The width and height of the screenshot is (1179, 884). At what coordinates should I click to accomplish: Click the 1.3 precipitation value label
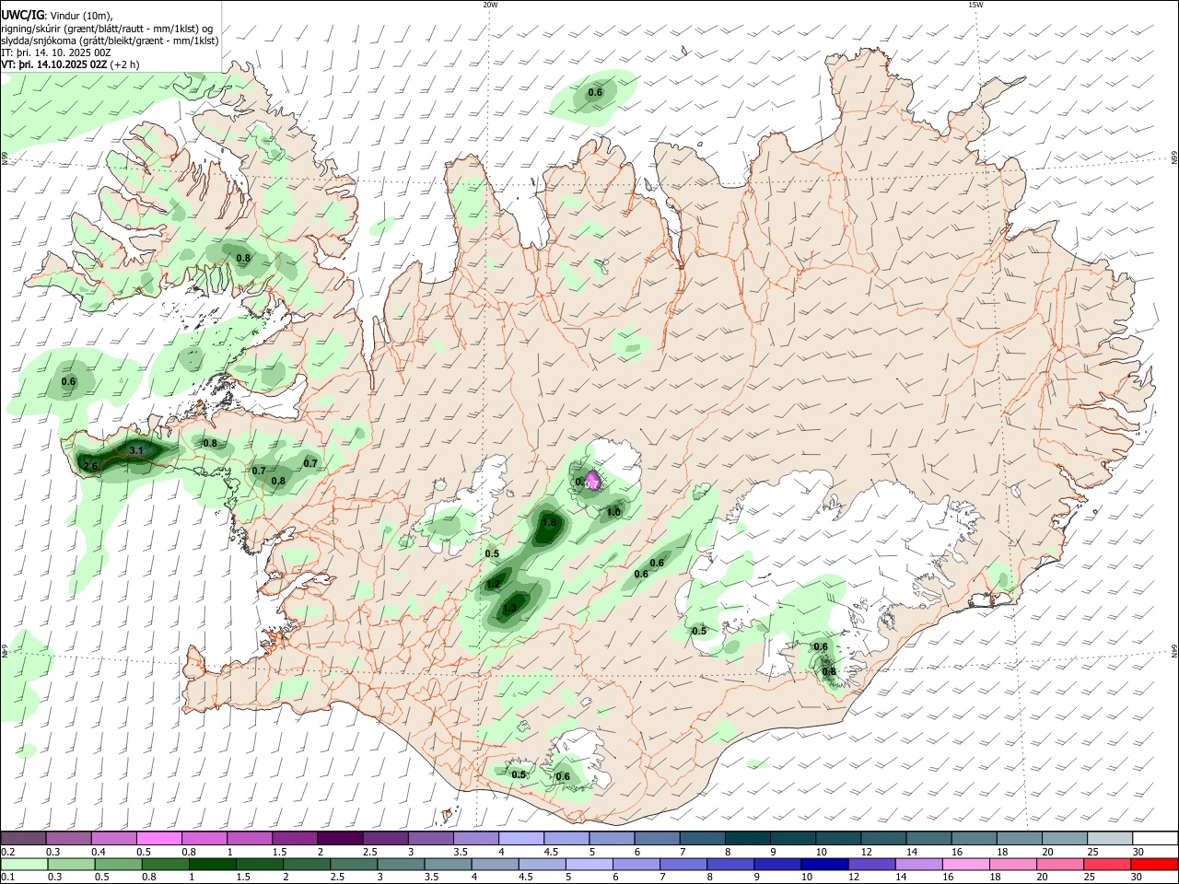click(x=509, y=608)
